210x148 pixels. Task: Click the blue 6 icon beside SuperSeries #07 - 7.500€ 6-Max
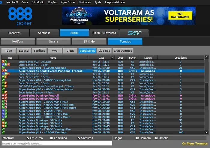[3, 111]
